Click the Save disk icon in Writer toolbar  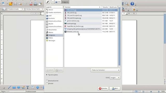point(15,4)
